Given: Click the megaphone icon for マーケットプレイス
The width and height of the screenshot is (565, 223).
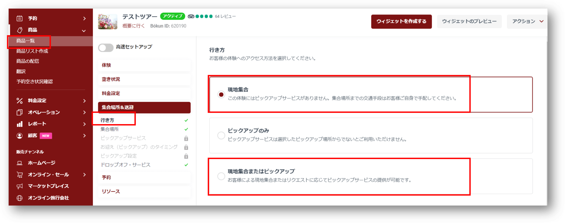Looking at the screenshot, I should pos(19,186).
